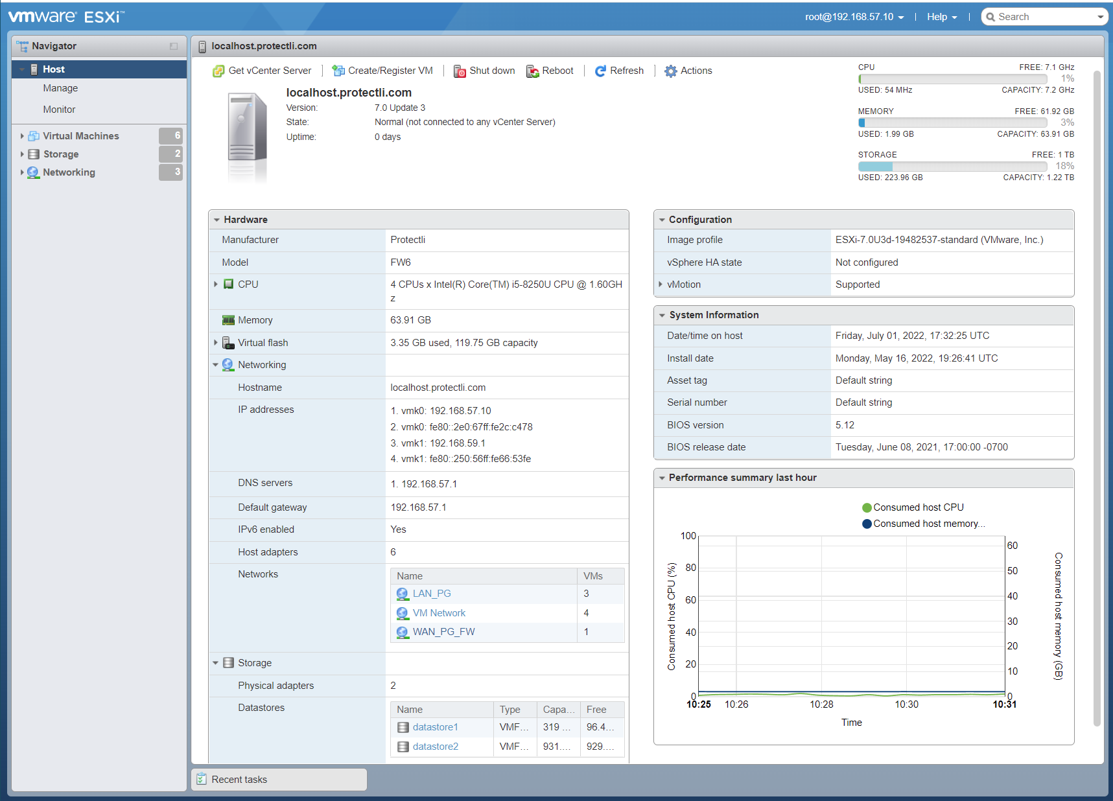Click the Get vCenter Server icon
Viewport: 1113px width, 801px height.
pyautogui.click(x=218, y=71)
